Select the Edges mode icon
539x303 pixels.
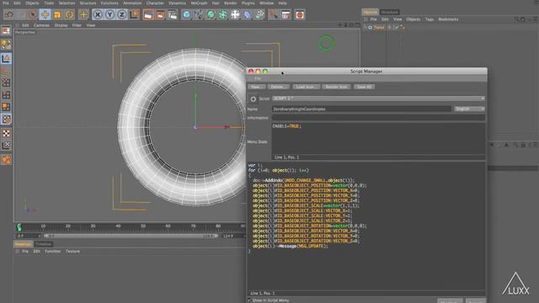tap(6, 95)
